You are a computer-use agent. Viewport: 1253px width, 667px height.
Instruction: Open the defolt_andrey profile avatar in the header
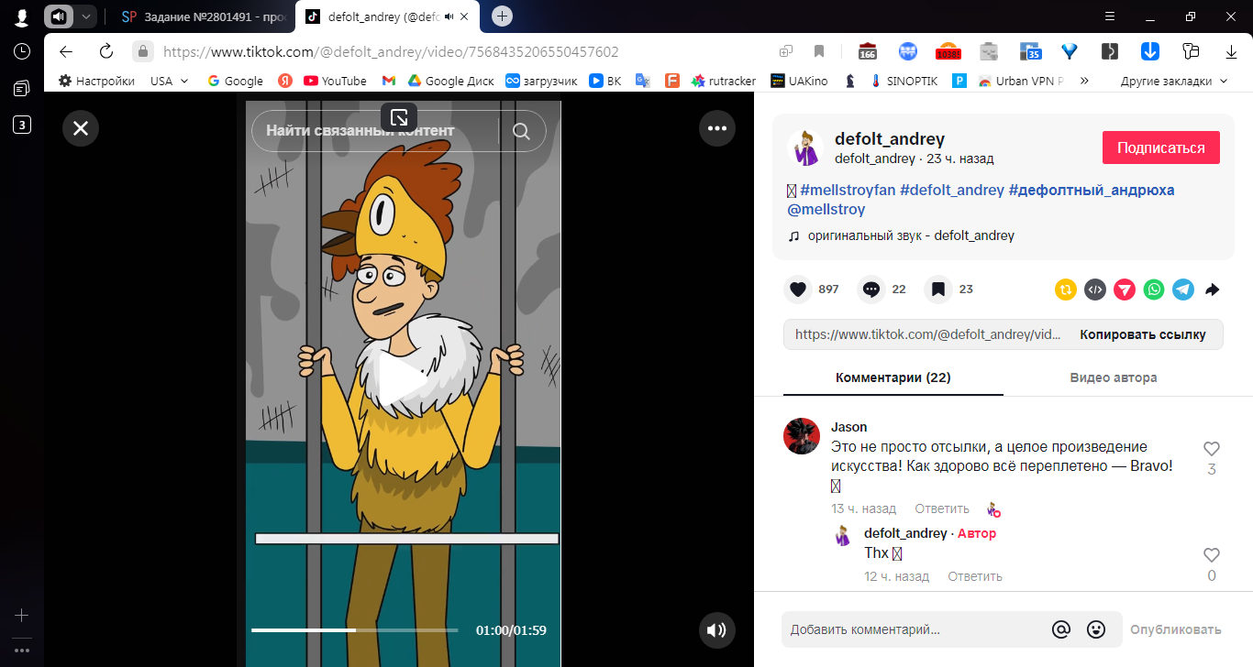(805, 148)
